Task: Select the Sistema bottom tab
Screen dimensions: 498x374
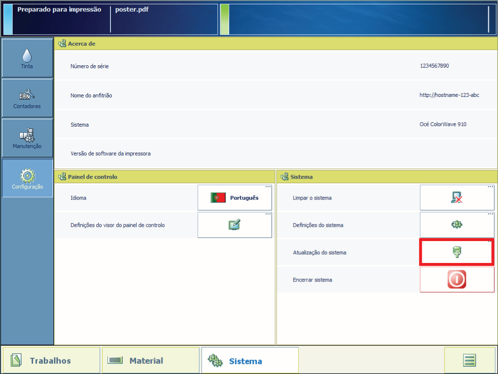Action: 250,360
